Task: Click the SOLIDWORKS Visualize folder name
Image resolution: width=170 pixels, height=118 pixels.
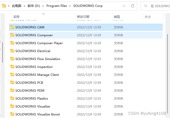Action: 33,106
